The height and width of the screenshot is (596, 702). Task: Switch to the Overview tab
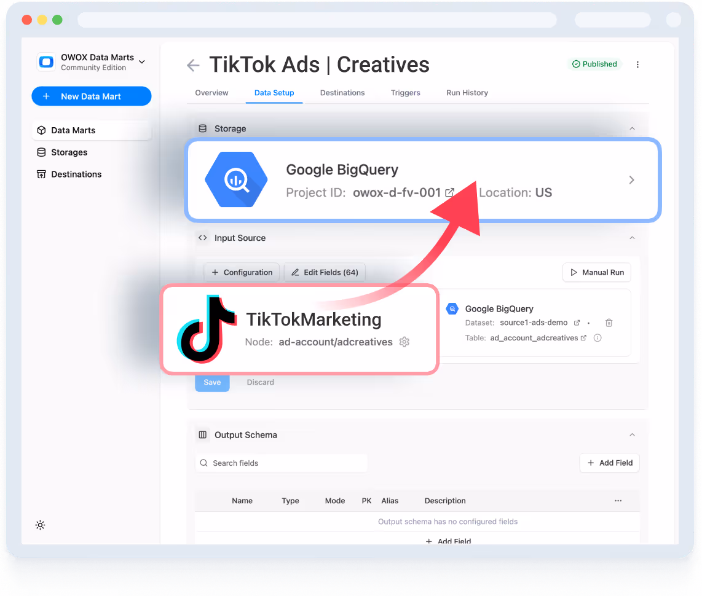tap(211, 93)
